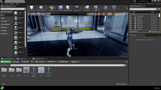The height and width of the screenshot is (90, 161).
Task: Click the Blueprints toolbar icon
Action: (87, 8)
